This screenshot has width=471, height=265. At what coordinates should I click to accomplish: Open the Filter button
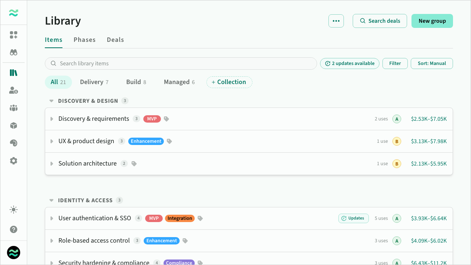coord(395,63)
